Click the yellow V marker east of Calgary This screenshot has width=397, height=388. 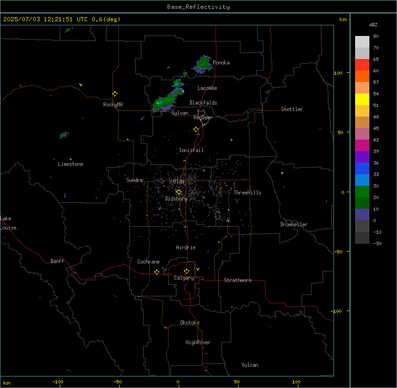point(198,269)
